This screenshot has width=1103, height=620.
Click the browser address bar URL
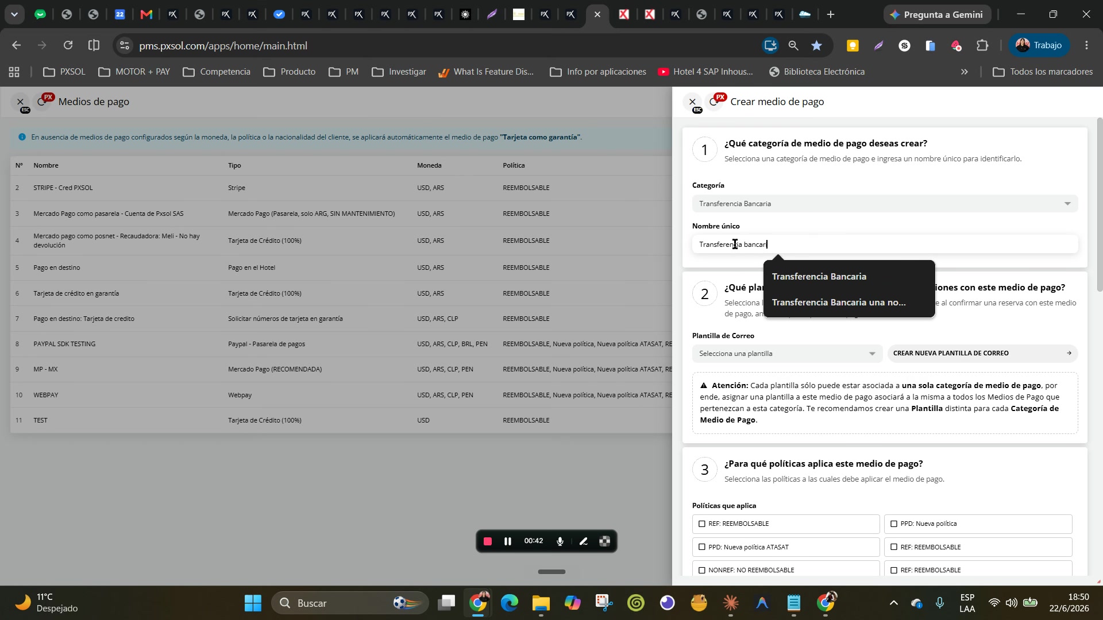click(223, 46)
